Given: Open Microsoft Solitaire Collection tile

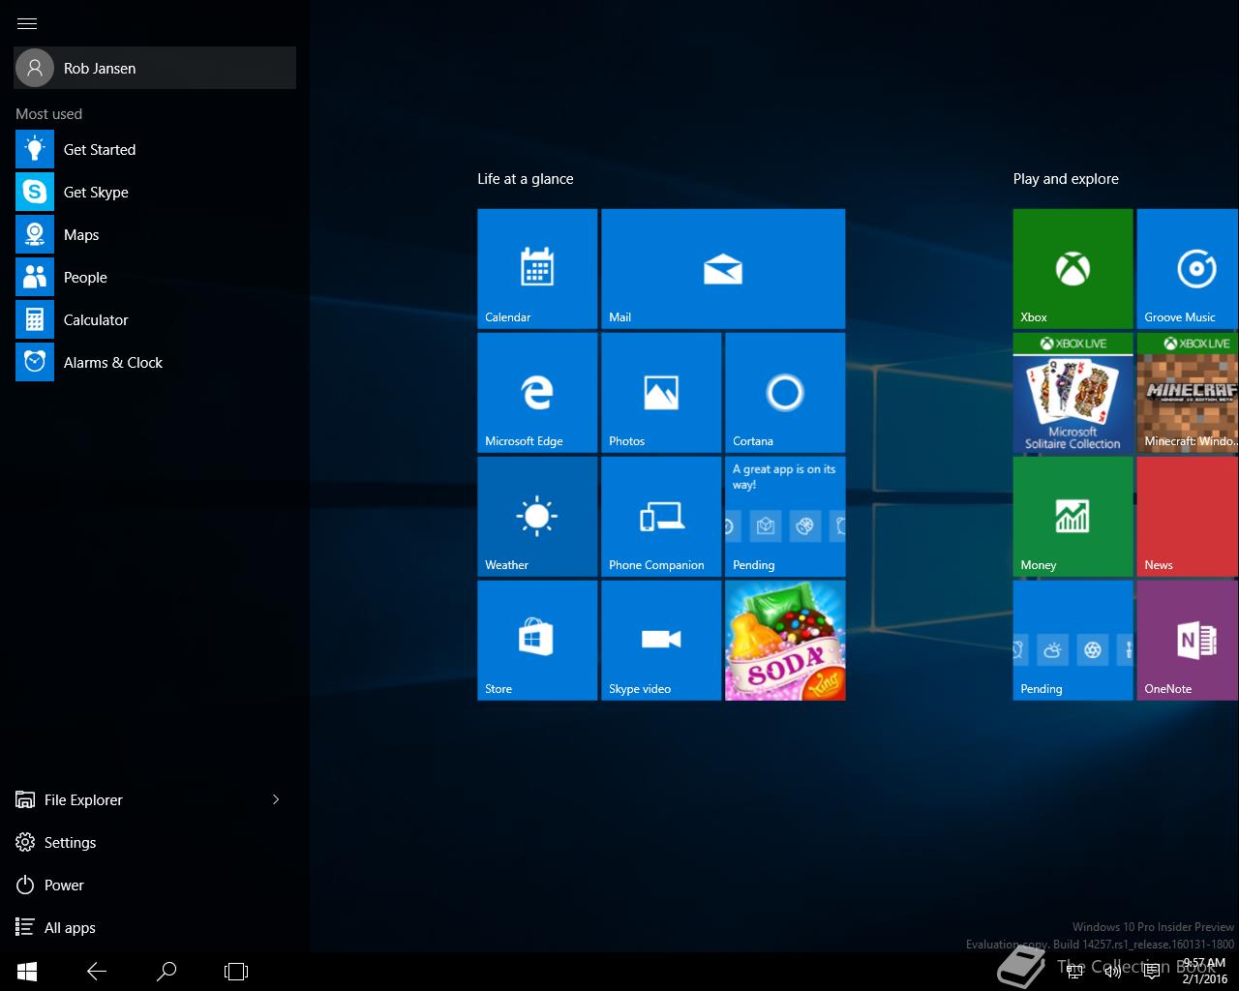Looking at the screenshot, I should tap(1073, 393).
